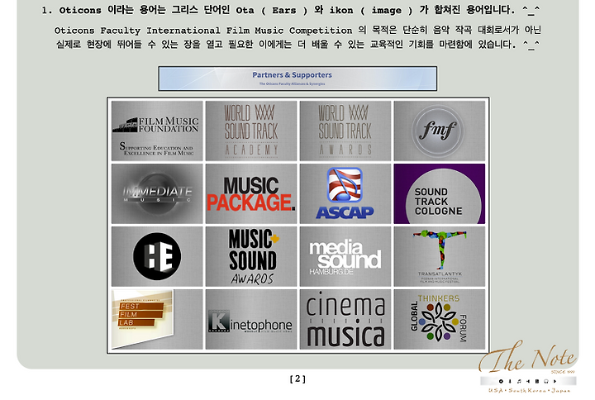Screen dimensions: 595x400
Task: Click the 'The Oticons Faculty Alliances & Synergies' subtitle
Action: (292, 83)
